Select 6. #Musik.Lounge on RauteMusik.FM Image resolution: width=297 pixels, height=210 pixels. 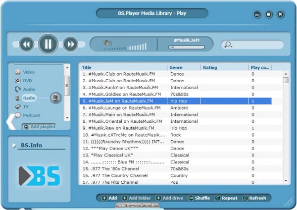[175, 108]
